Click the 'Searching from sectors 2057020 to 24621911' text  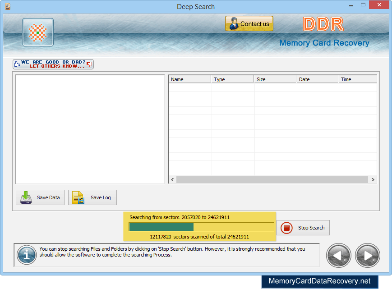pos(180,217)
